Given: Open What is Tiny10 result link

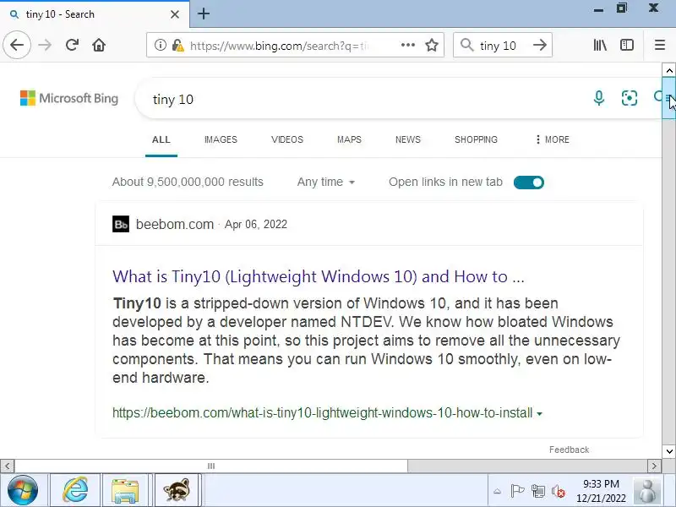Looking at the screenshot, I should click(x=319, y=276).
